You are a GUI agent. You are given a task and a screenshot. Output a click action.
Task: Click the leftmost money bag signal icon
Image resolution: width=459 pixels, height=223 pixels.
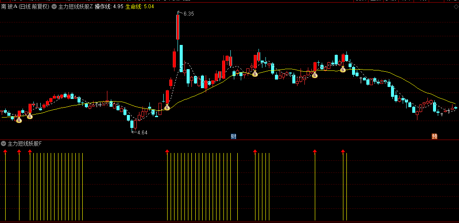[x=19, y=120]
